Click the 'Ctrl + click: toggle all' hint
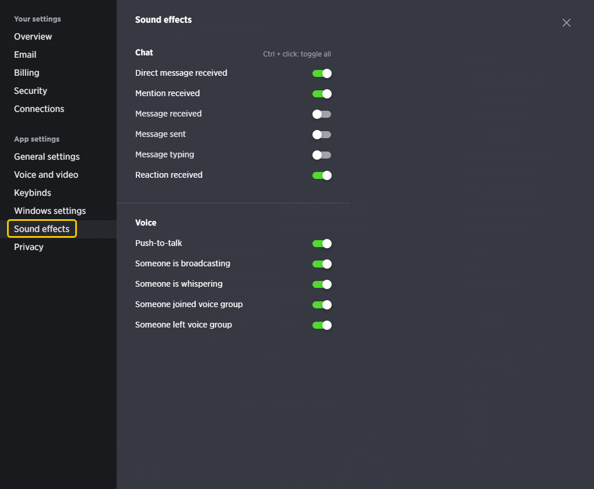 [x=297, y=54]
